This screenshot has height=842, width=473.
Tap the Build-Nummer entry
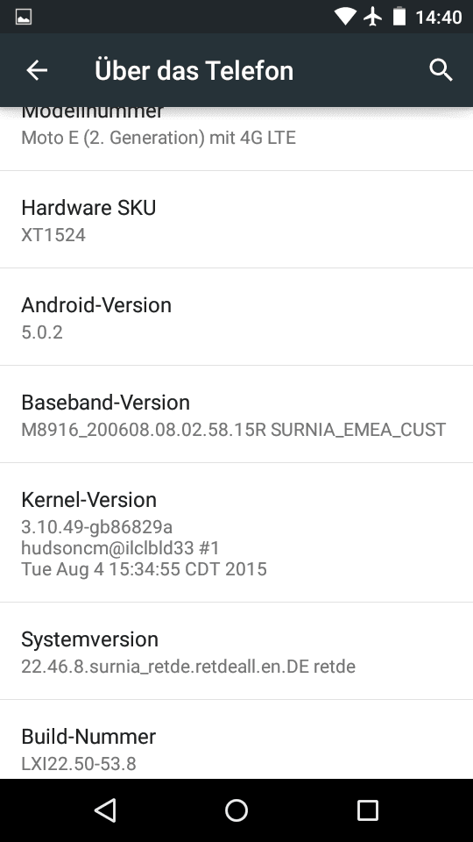pyautogui.click(x=236, y=739)
